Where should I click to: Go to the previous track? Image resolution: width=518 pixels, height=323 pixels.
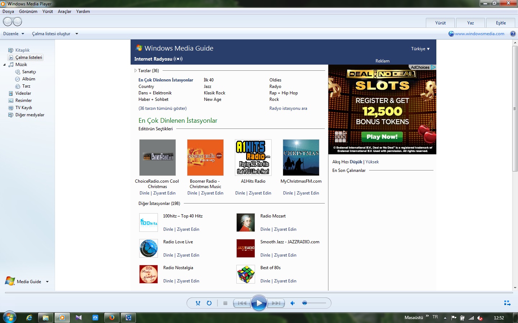tap(242, 303)
